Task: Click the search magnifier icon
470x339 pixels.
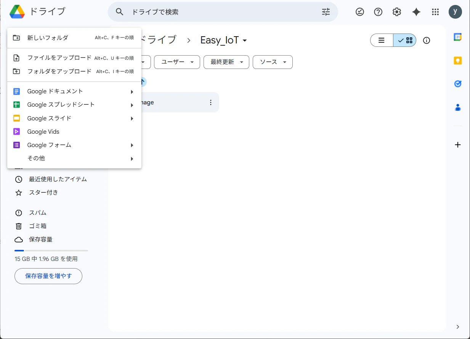Action: [120, 12]
